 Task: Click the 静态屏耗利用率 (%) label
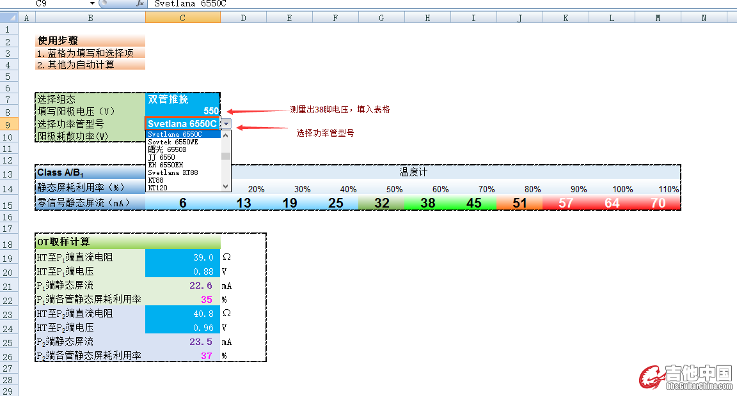click(90, 187)
